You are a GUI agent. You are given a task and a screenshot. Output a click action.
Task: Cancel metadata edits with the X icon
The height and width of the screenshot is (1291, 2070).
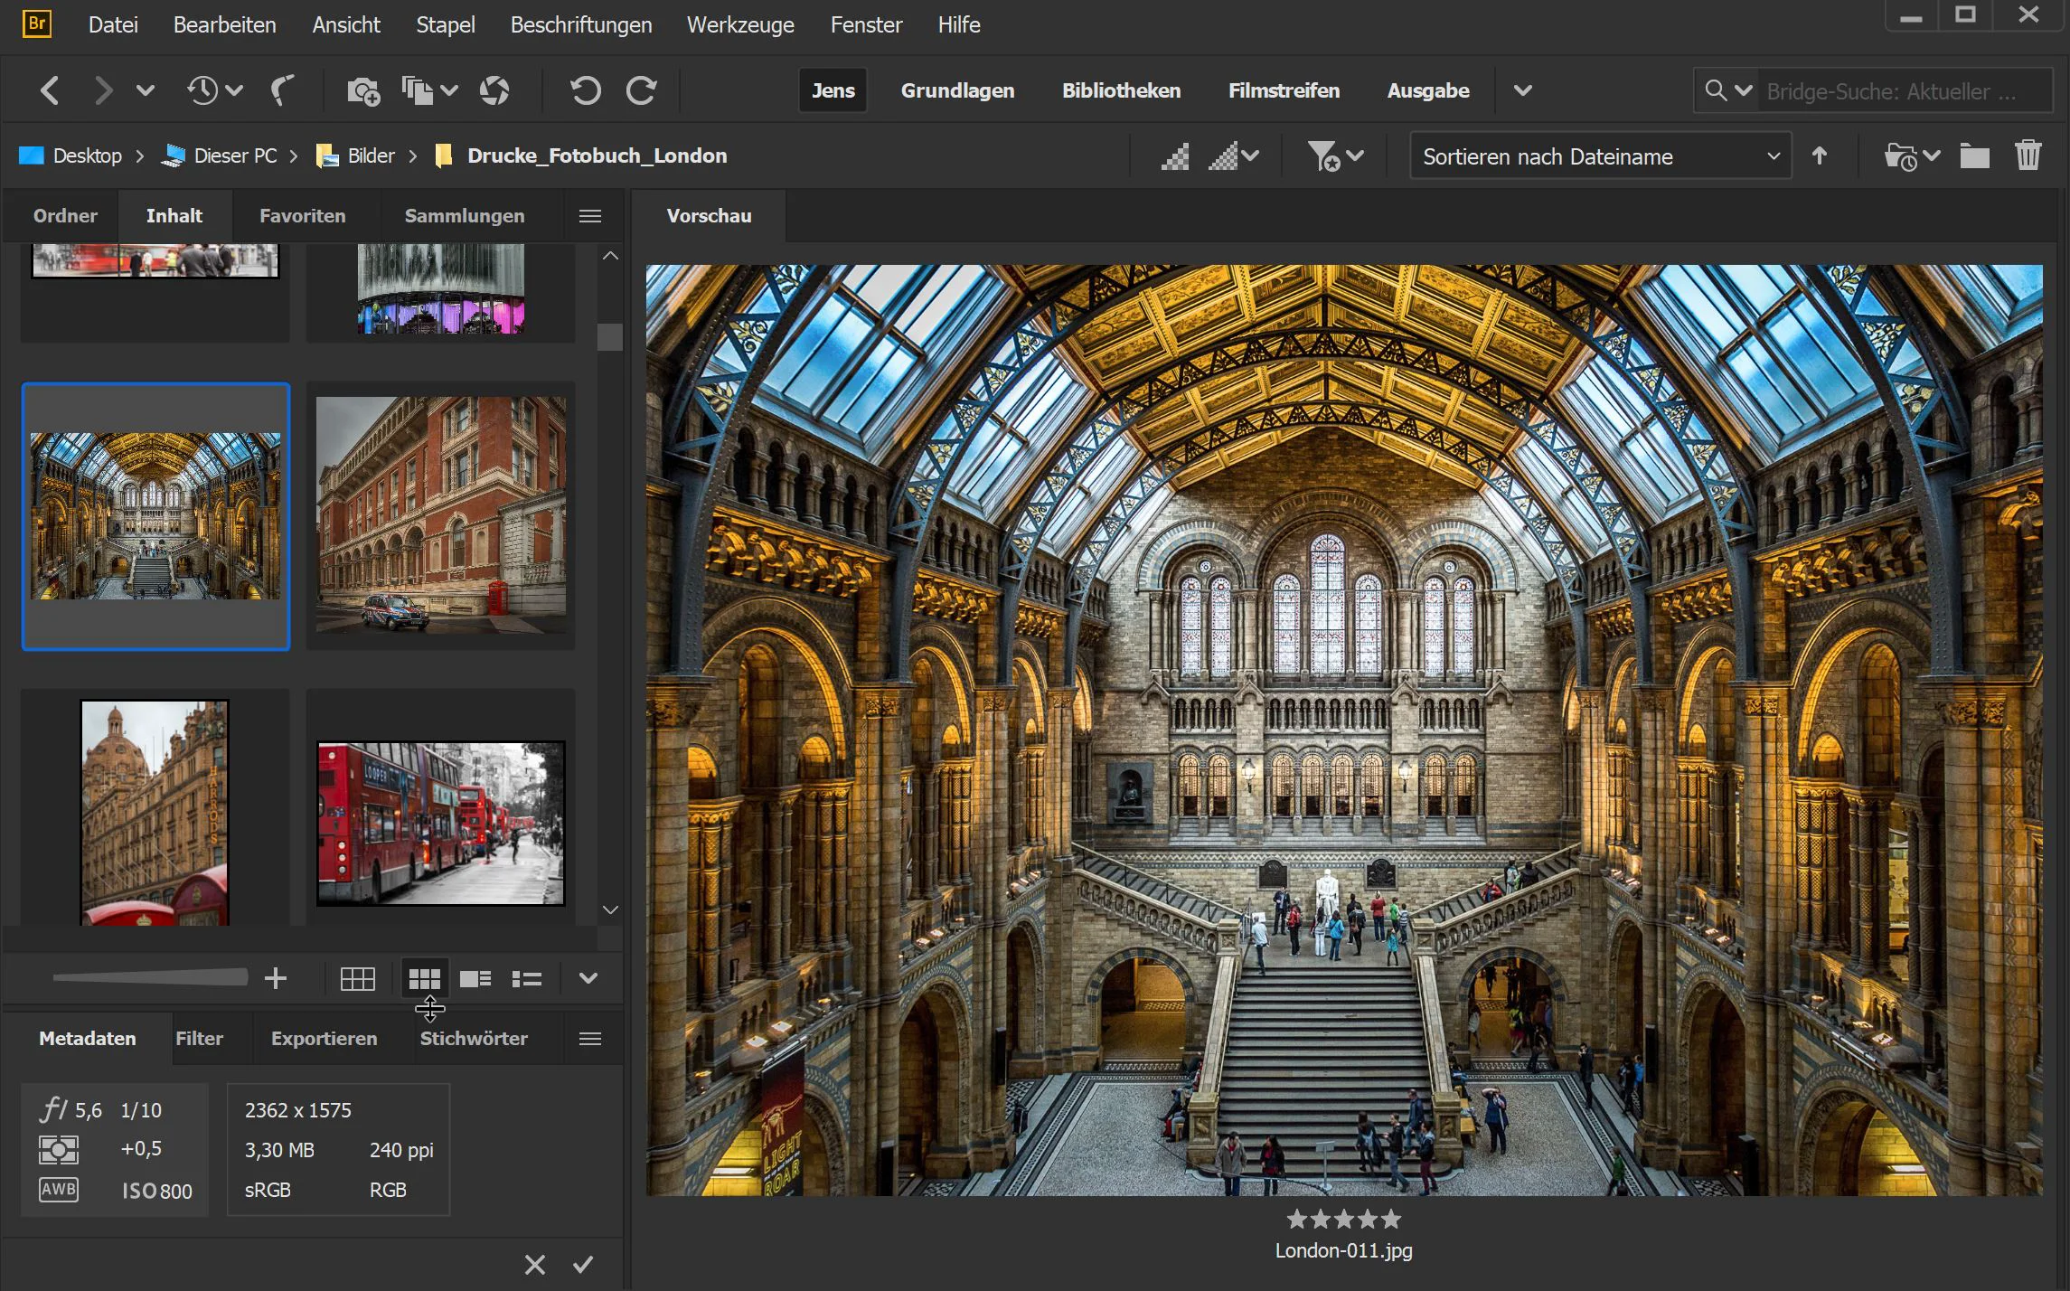(x=534, y=1263)
